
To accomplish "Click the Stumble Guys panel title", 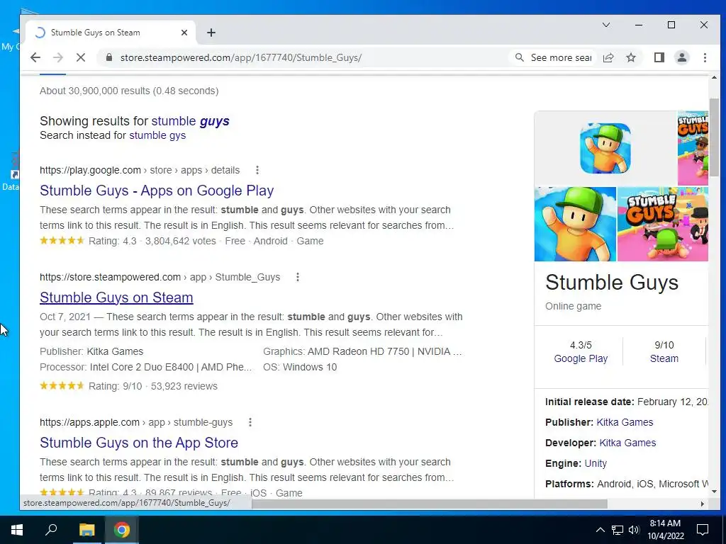I will coord(612,282).
